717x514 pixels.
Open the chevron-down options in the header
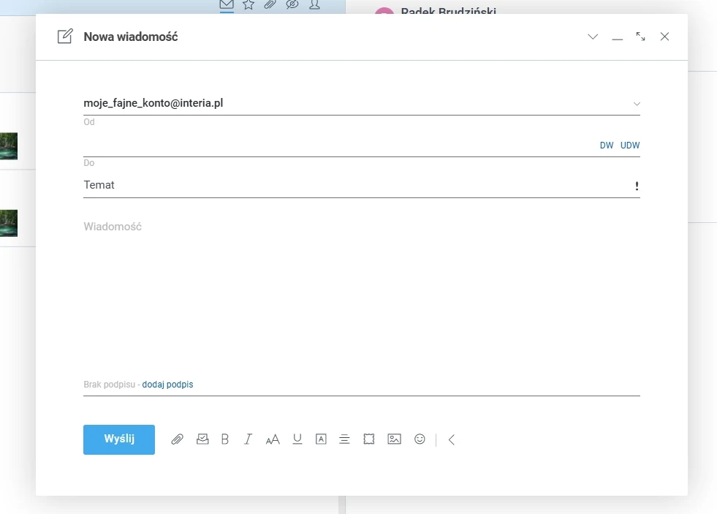[x=593, y=37]
